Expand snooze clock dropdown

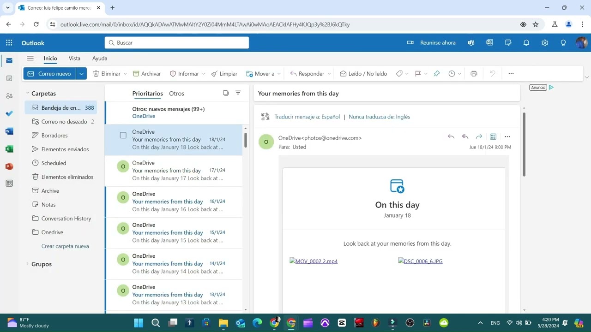tap(459, 74)
